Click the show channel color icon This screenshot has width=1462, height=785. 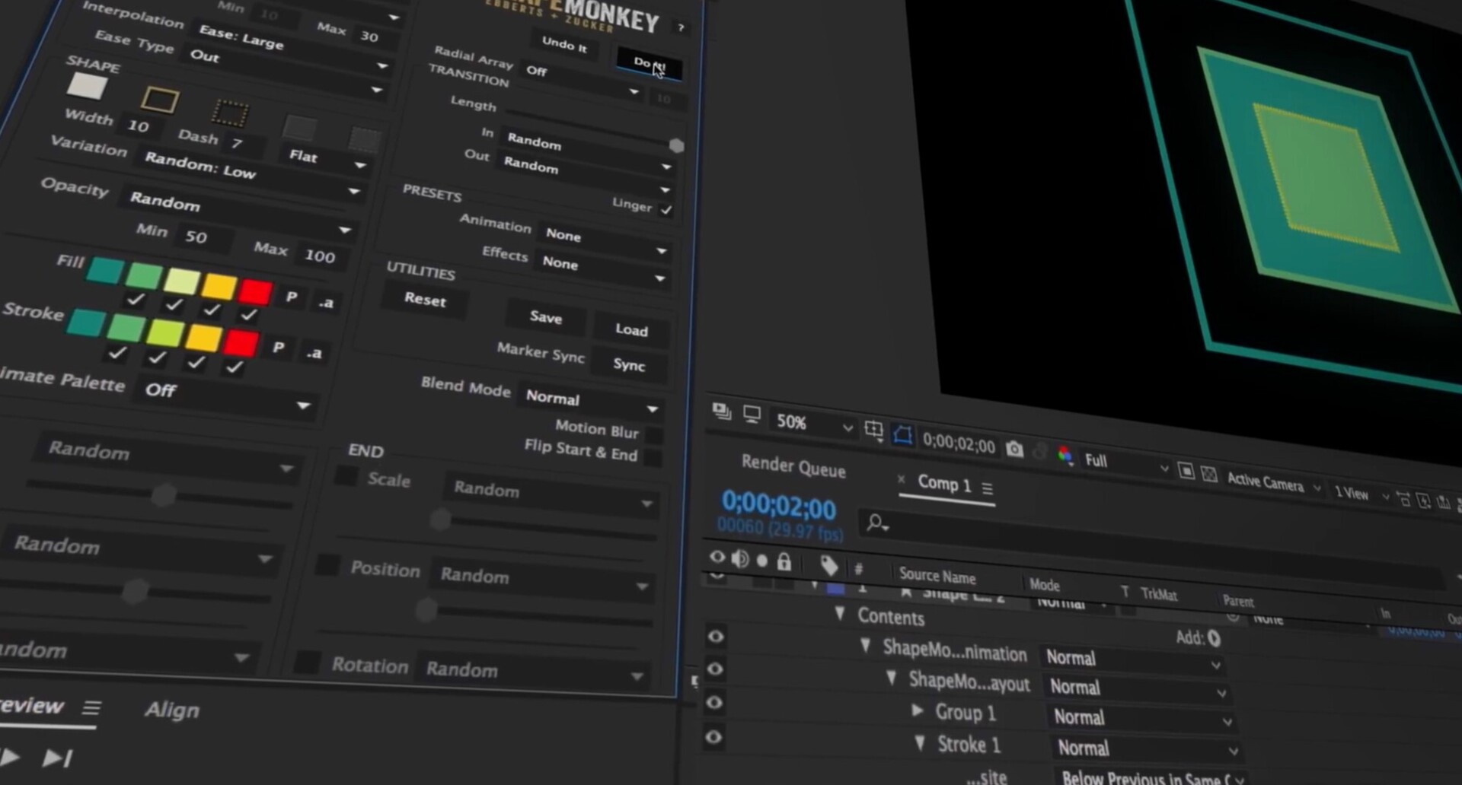pyautogui.click(x=1065, y=456)
